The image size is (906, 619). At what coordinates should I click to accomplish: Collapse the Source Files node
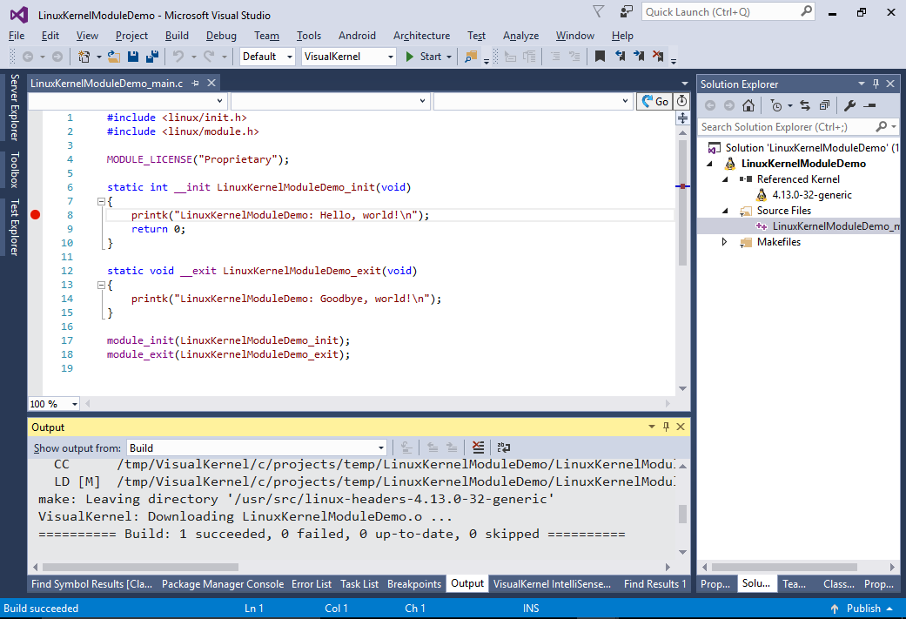click(x=725, y=211)
